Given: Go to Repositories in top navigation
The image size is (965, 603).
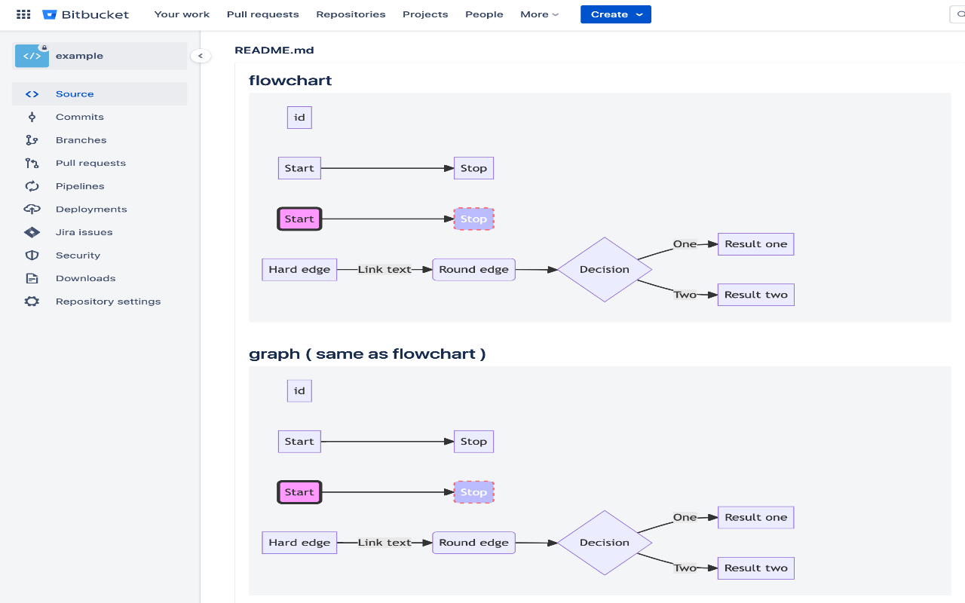Looking at the screenshot, I should [351, 14].
